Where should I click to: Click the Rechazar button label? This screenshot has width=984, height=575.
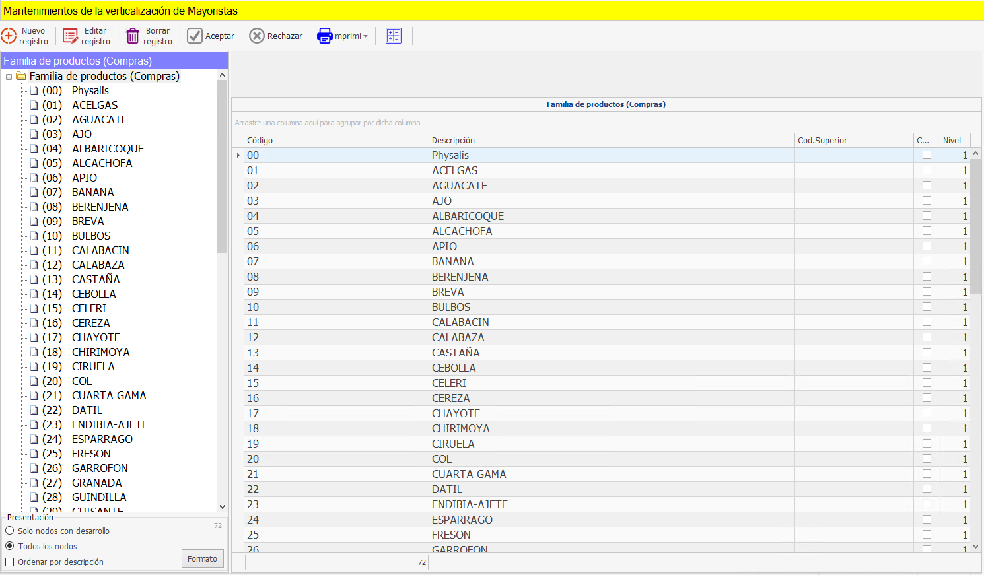pyautogui.click(x=285, y=36)
